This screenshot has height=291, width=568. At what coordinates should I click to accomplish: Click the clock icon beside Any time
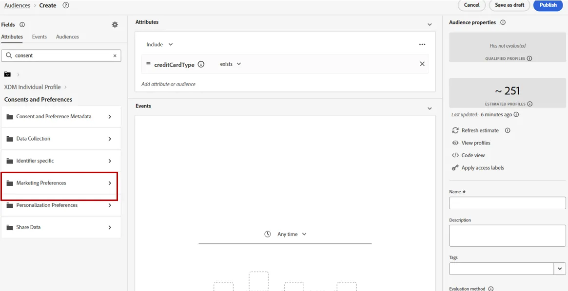pos(268,234)
